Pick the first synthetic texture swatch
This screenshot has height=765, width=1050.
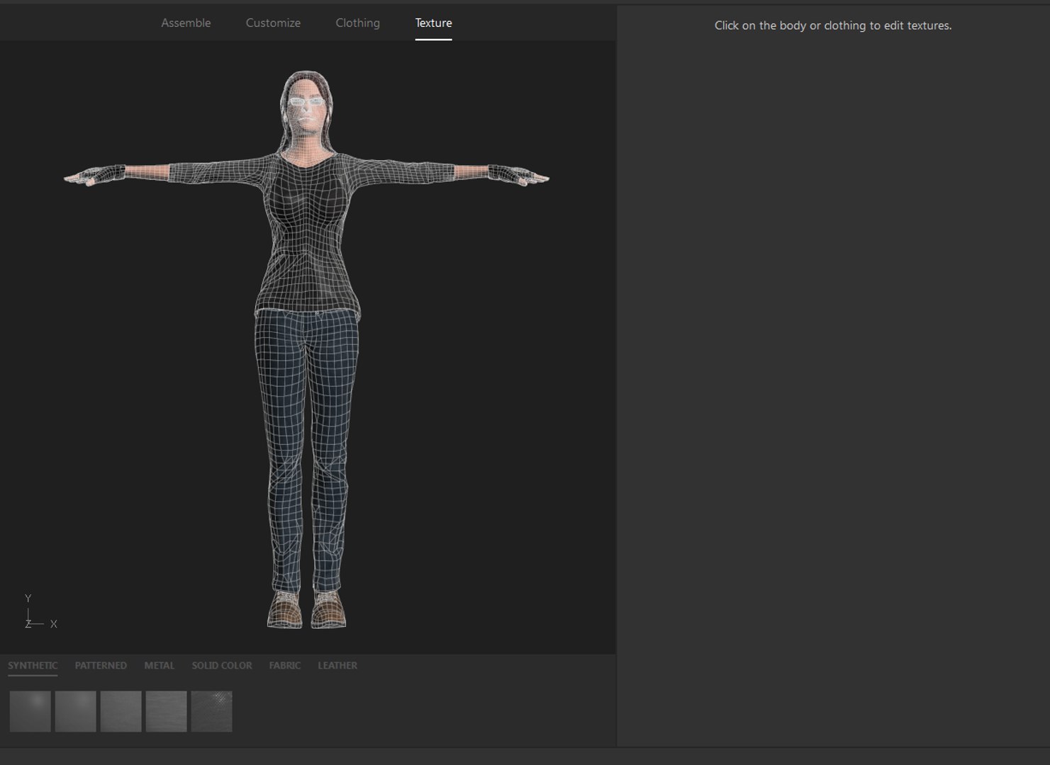click(x=30, y=711)
